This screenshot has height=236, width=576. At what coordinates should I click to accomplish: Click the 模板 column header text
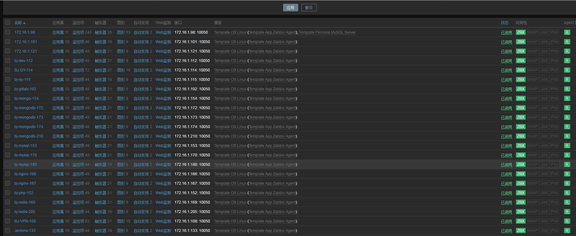coord(218,23)
